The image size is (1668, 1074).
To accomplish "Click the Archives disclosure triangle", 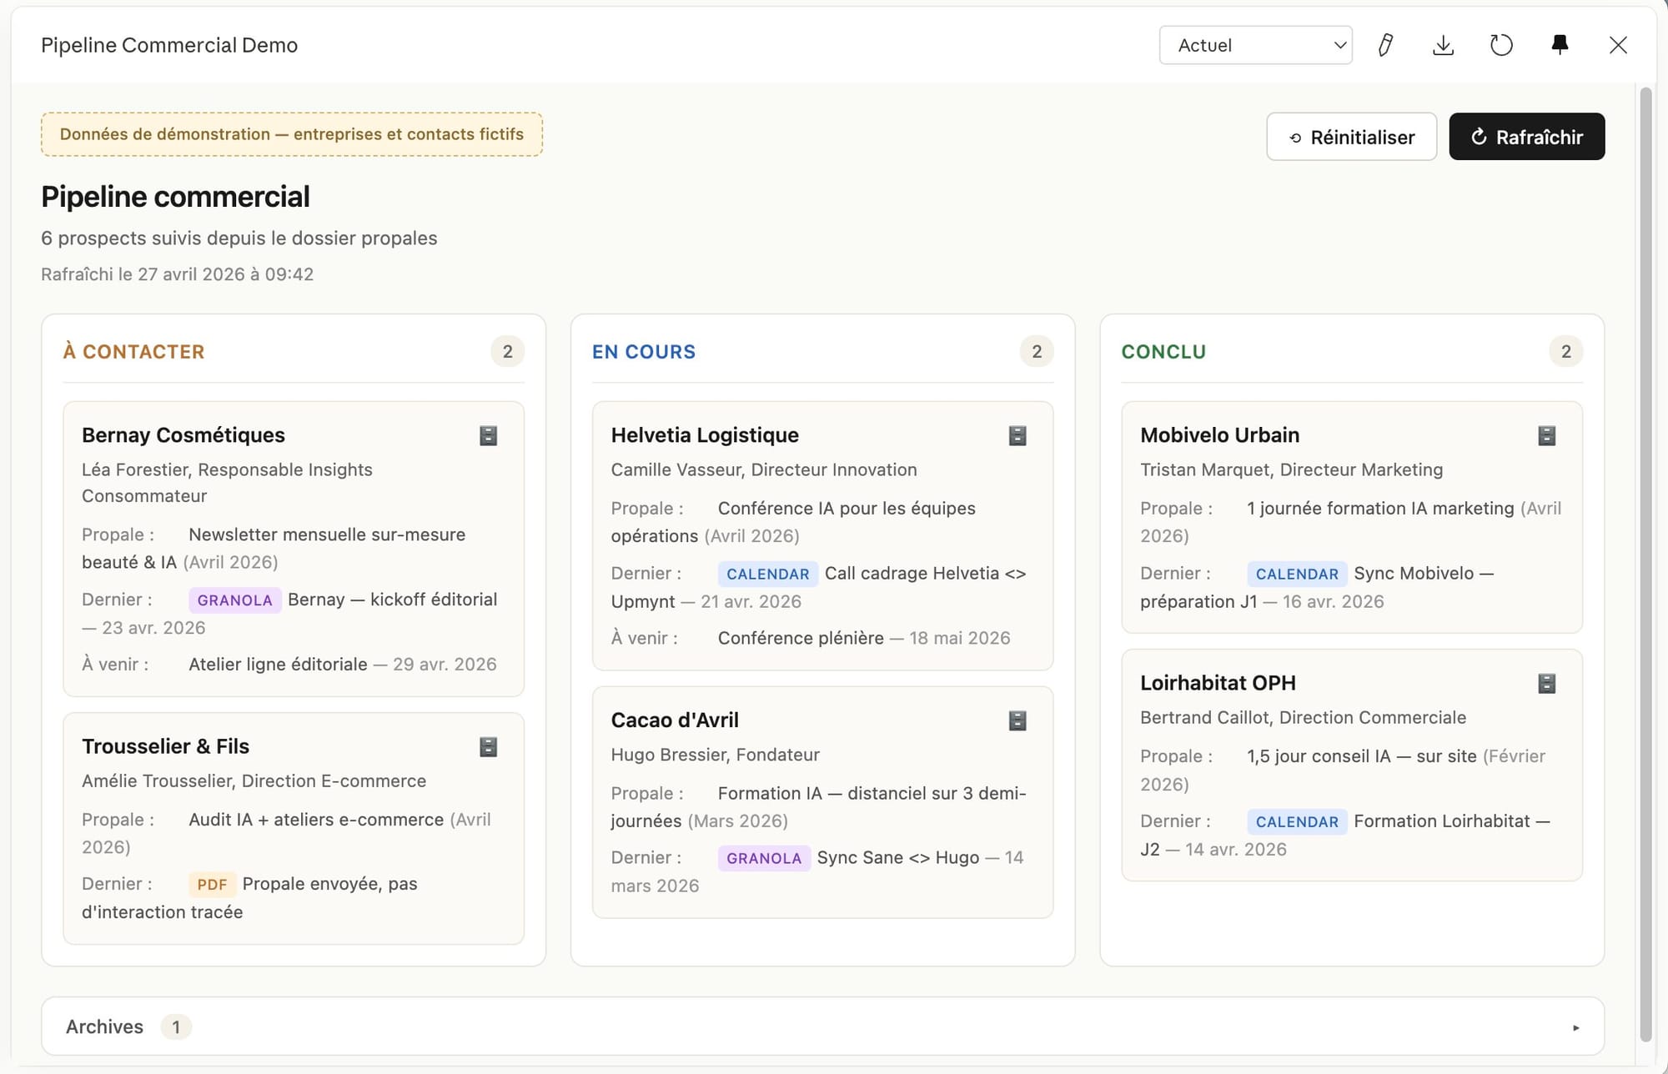I will [1575, 1027].
